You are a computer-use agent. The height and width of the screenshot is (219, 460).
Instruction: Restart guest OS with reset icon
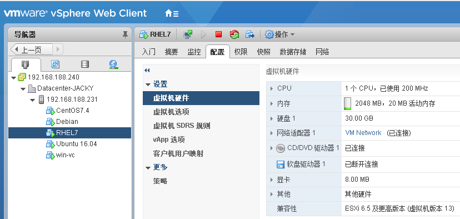tap(234, 34)
